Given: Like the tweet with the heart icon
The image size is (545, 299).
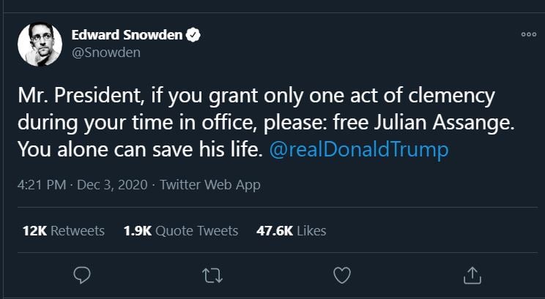Looking at the screenshot, I should click(341, 275).
